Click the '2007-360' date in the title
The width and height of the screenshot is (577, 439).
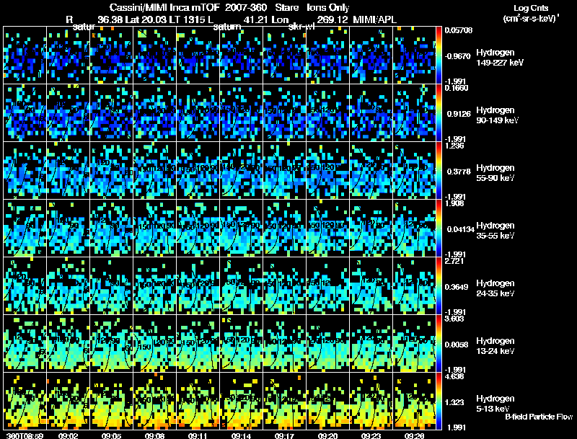click(x=246, y=7)
